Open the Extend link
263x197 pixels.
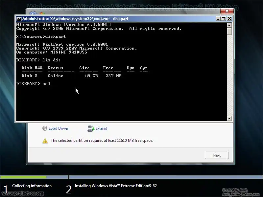[x=101, y=128]
